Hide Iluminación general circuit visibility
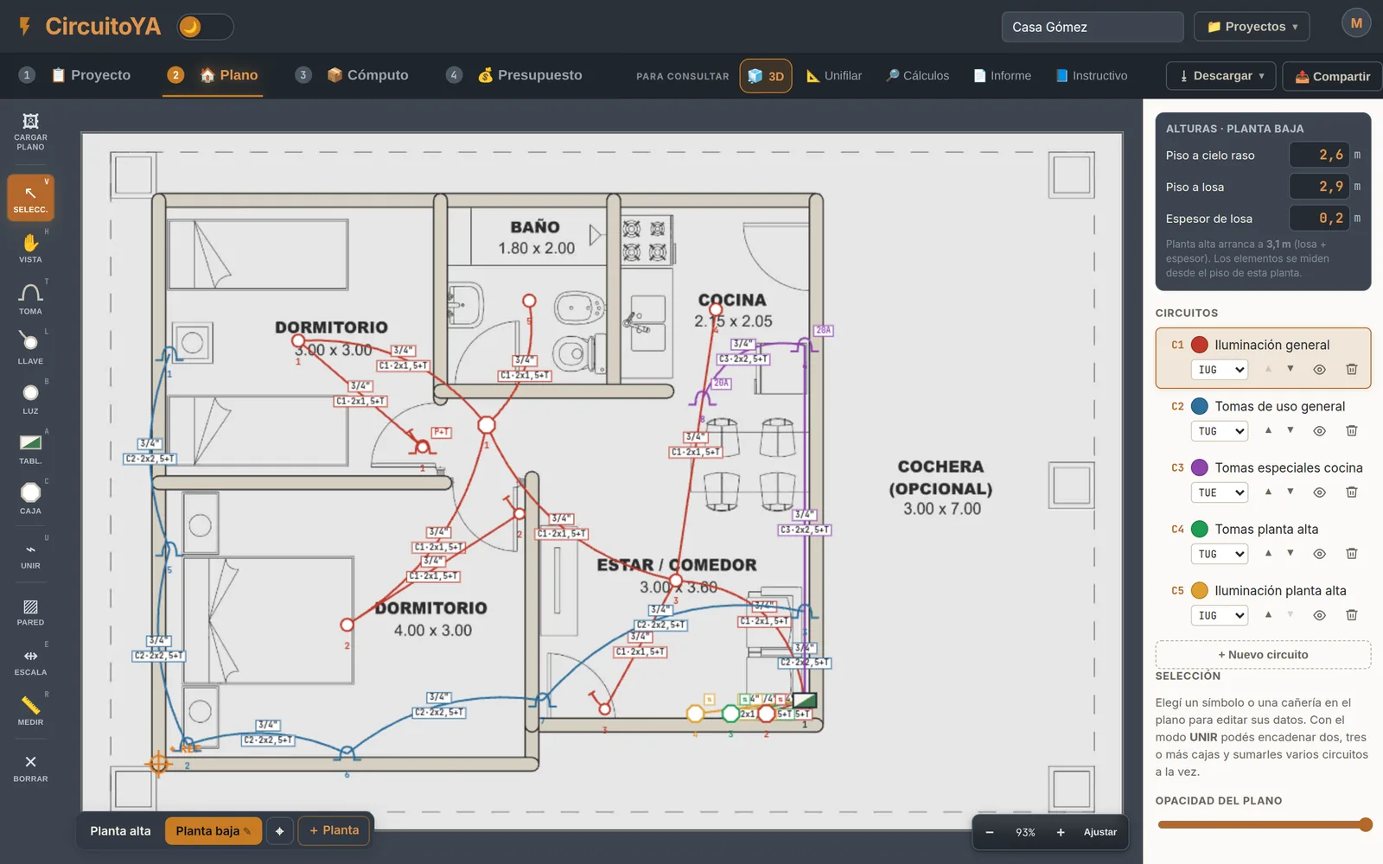Viewport: 1383px width, 864px height. click(x=1319, y=369)
